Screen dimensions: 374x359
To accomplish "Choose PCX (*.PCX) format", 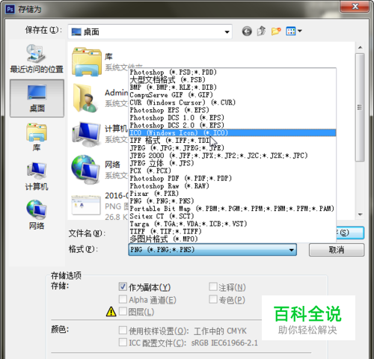I will pyautogui.click(x=233, y=171).
